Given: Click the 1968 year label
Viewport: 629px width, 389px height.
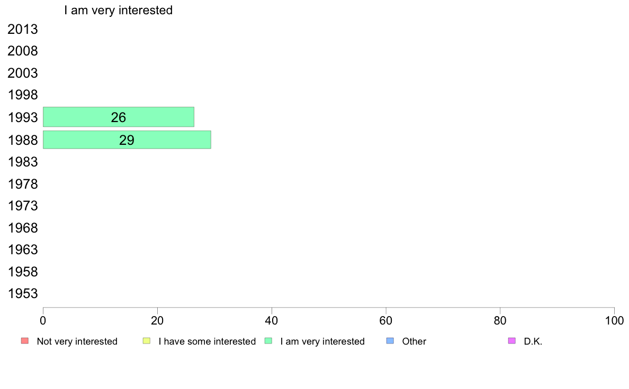Looking at the screenshot, I should coord(22,228).
